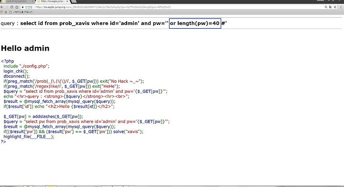Click the include "./config.php" line
The image size is (344, 187).
(x=26, y=66)
